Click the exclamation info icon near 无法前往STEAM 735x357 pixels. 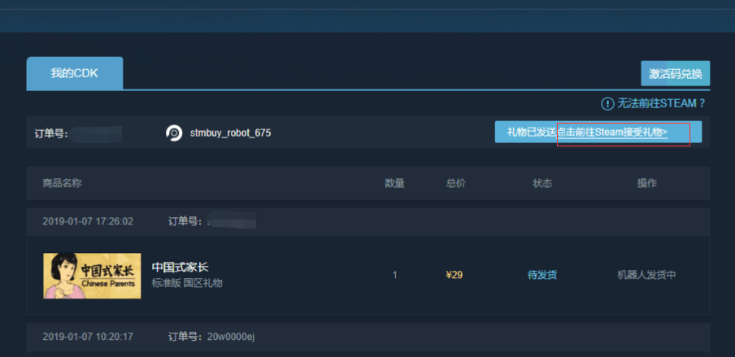[x=607, y=103]
